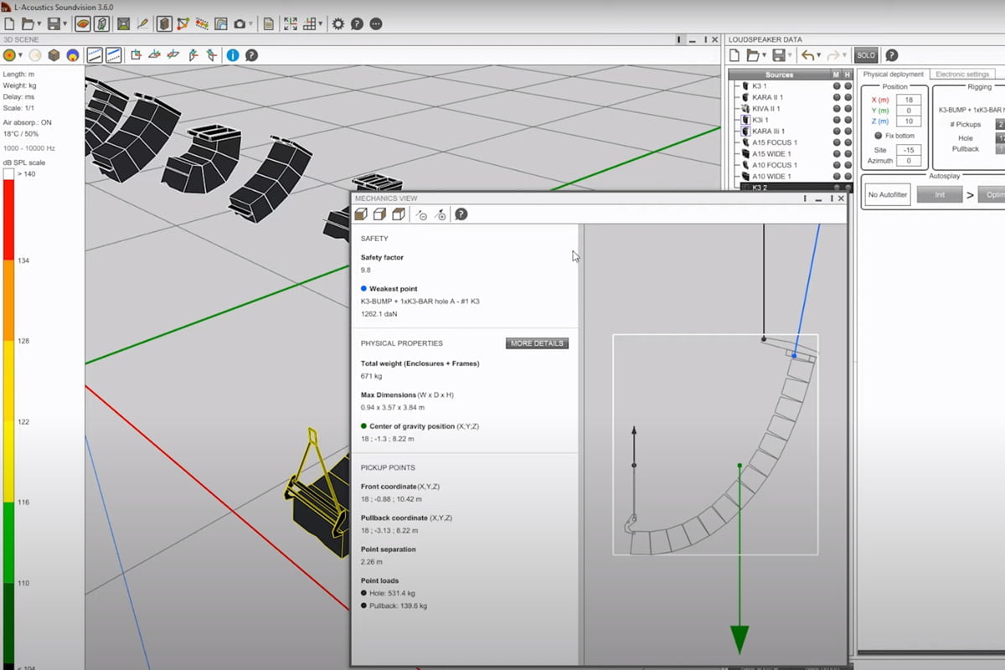Open the Hole dropdown in Rigging
Image resolution: width=1005 pixels, height=670 pixels.
[x=1000, y=137]
